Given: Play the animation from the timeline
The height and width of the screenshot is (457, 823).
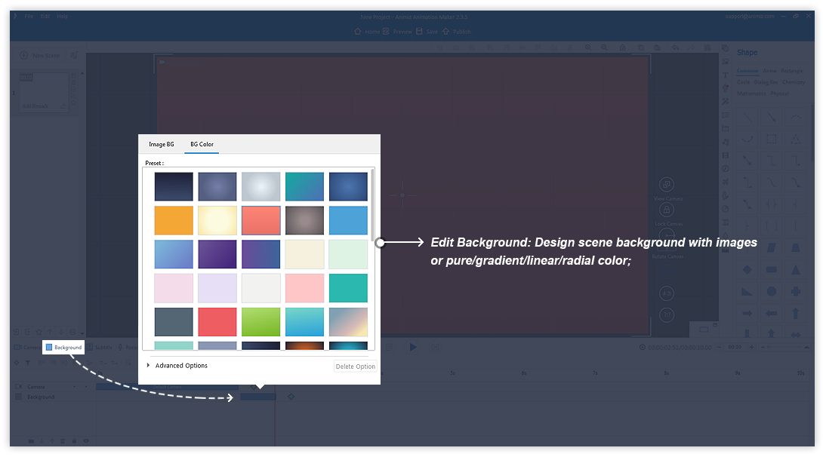Looking at the screenshot, I should 413,347.
